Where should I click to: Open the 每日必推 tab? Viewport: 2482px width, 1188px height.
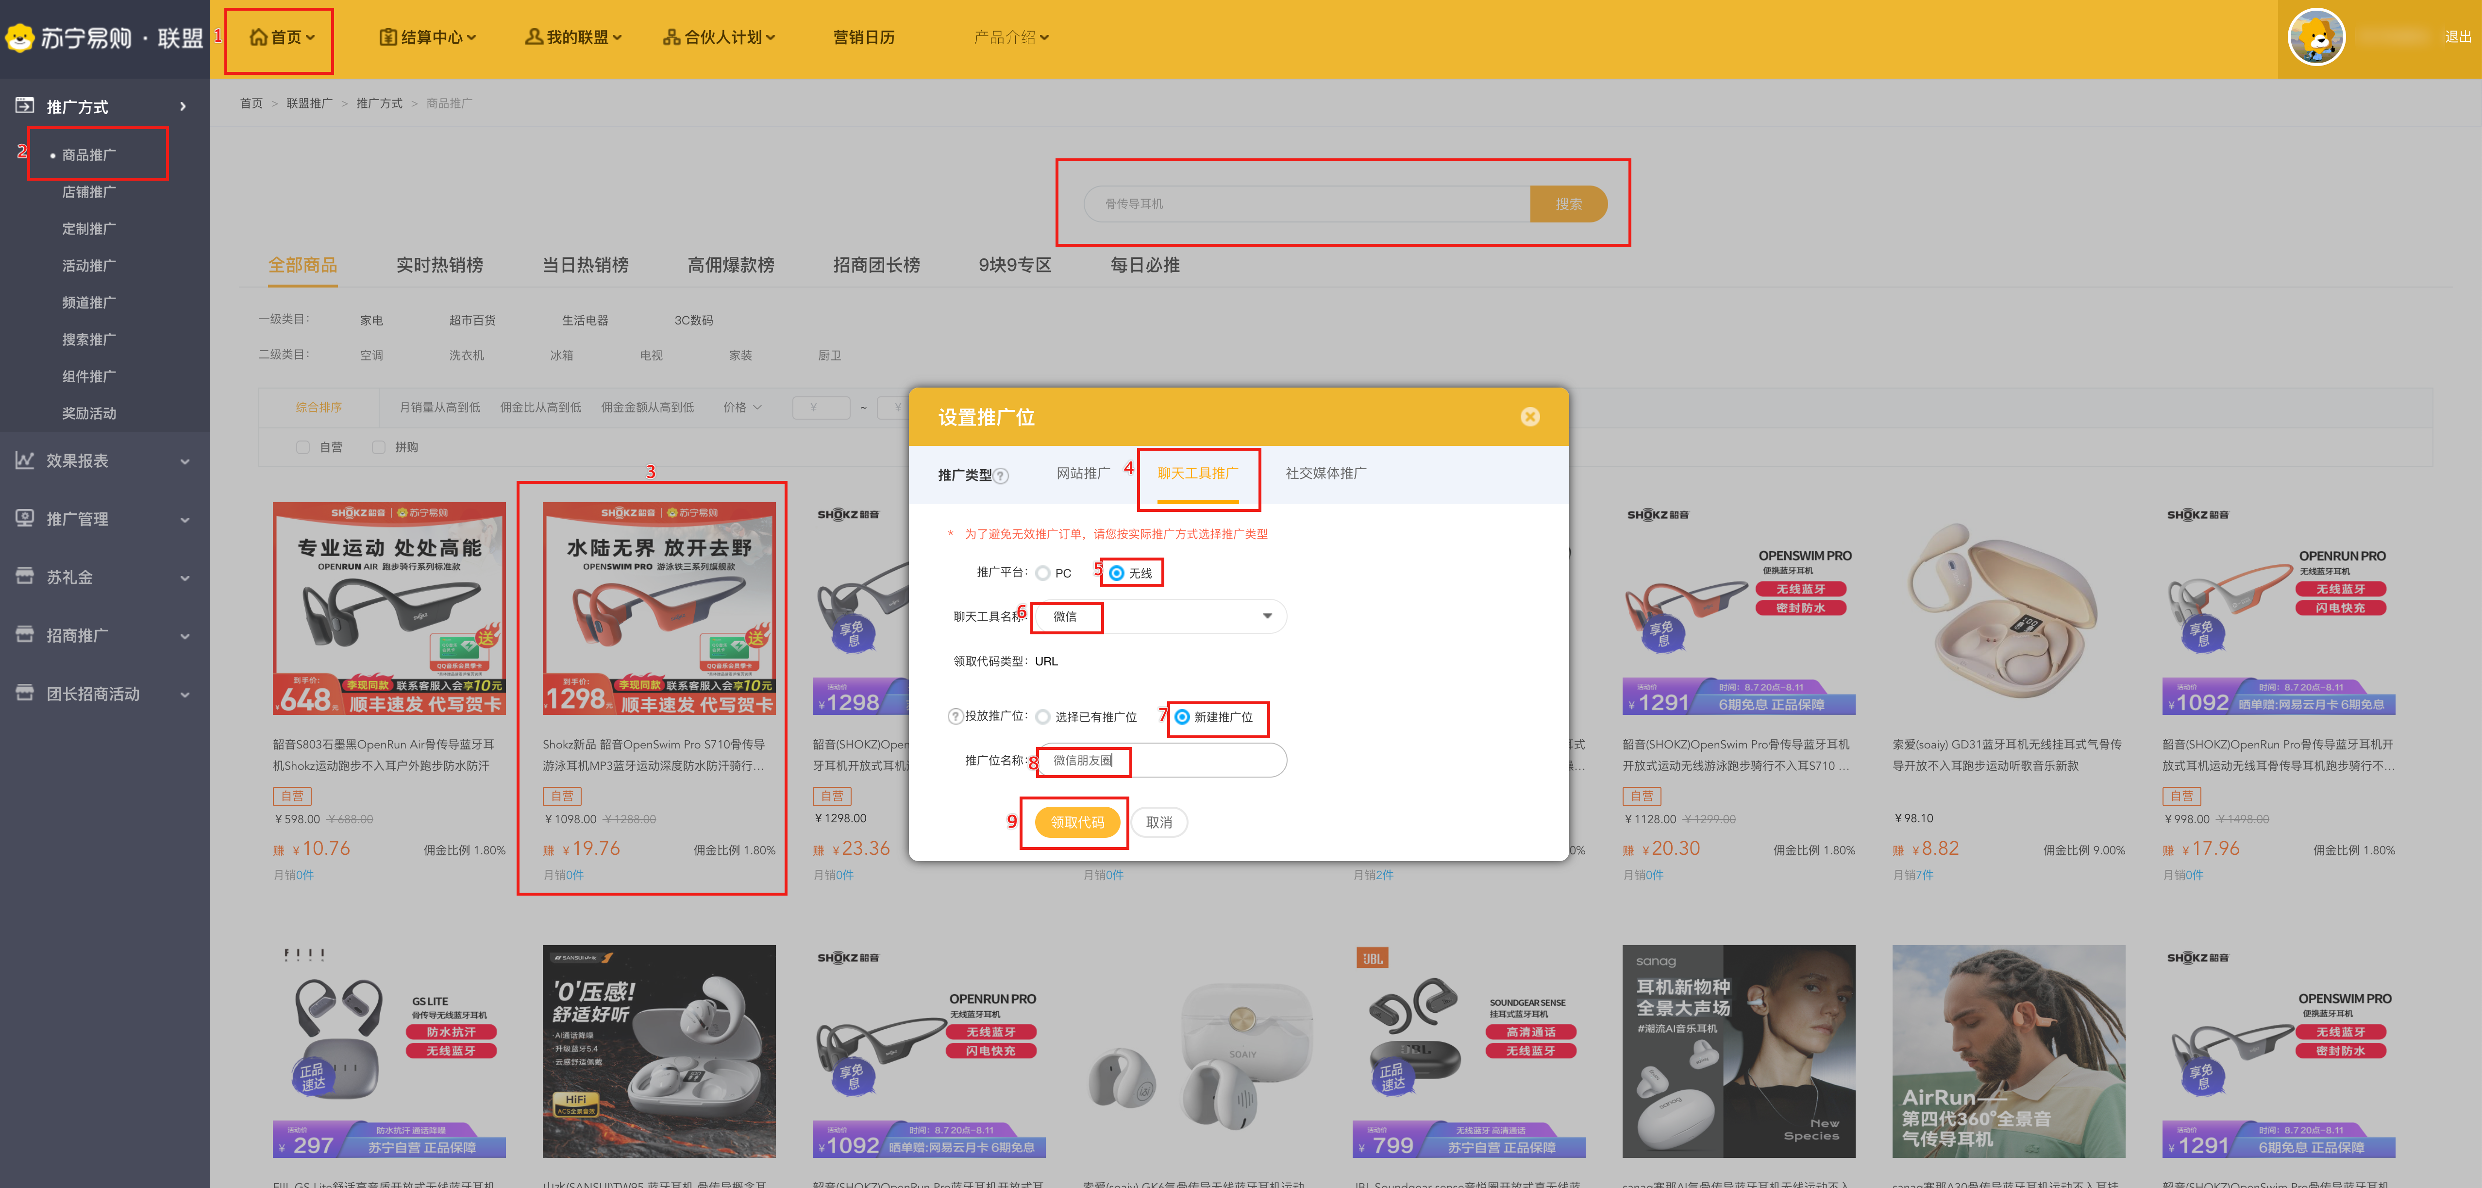[x=1145, y=265]
